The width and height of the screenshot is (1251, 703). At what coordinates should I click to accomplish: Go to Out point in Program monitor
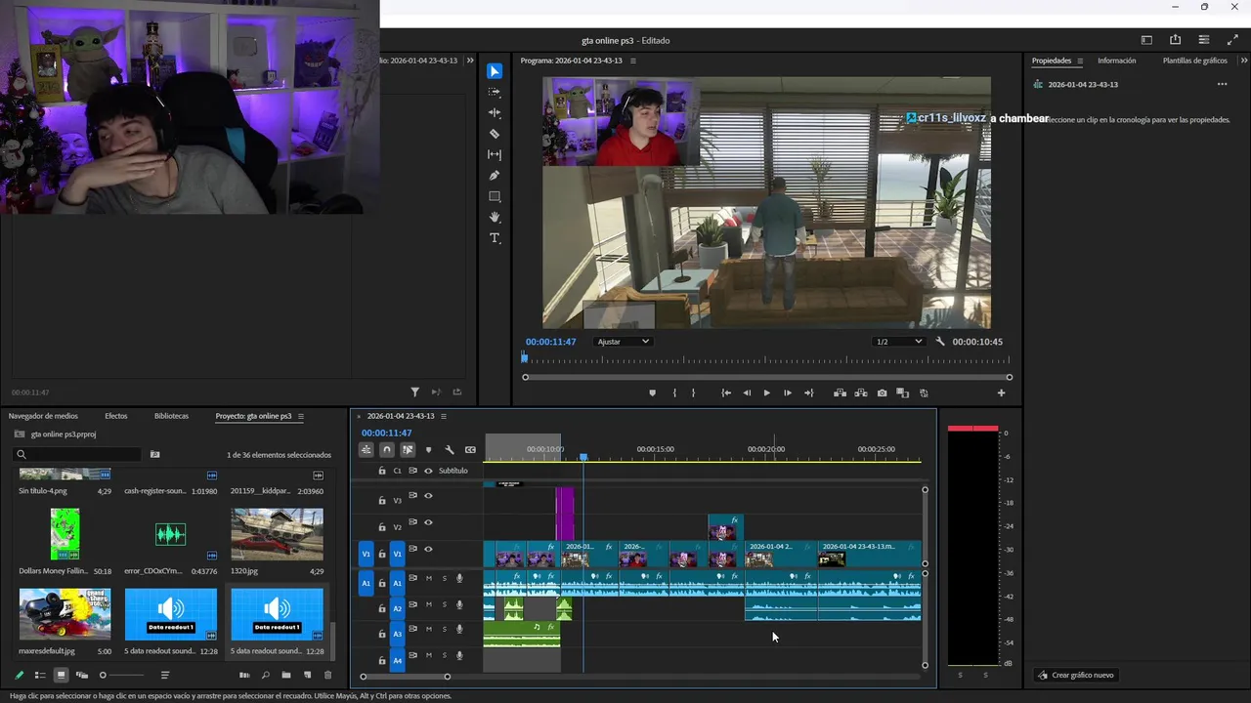pyautogui.click(x=808, y=393)
